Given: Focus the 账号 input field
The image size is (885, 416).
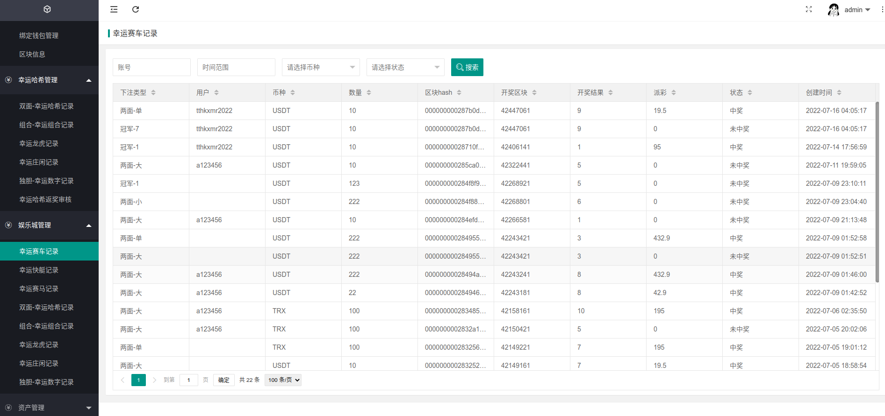Looking at the screenshot, I should tap(151, 67).
